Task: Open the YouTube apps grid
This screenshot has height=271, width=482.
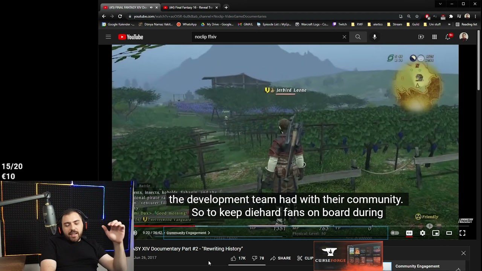Action: click(435, 37)
